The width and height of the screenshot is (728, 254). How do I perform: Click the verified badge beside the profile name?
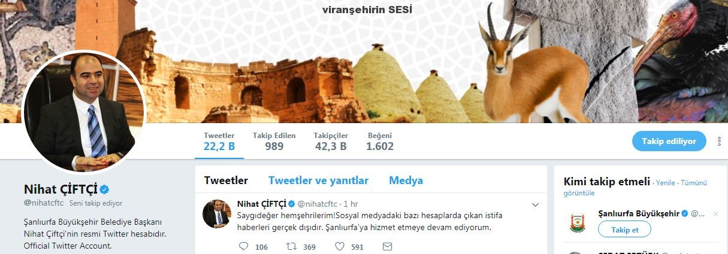point(104,189)
